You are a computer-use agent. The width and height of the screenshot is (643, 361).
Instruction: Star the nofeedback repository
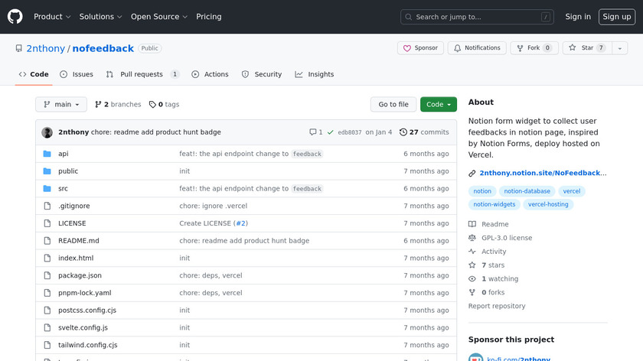coord(582,48)
